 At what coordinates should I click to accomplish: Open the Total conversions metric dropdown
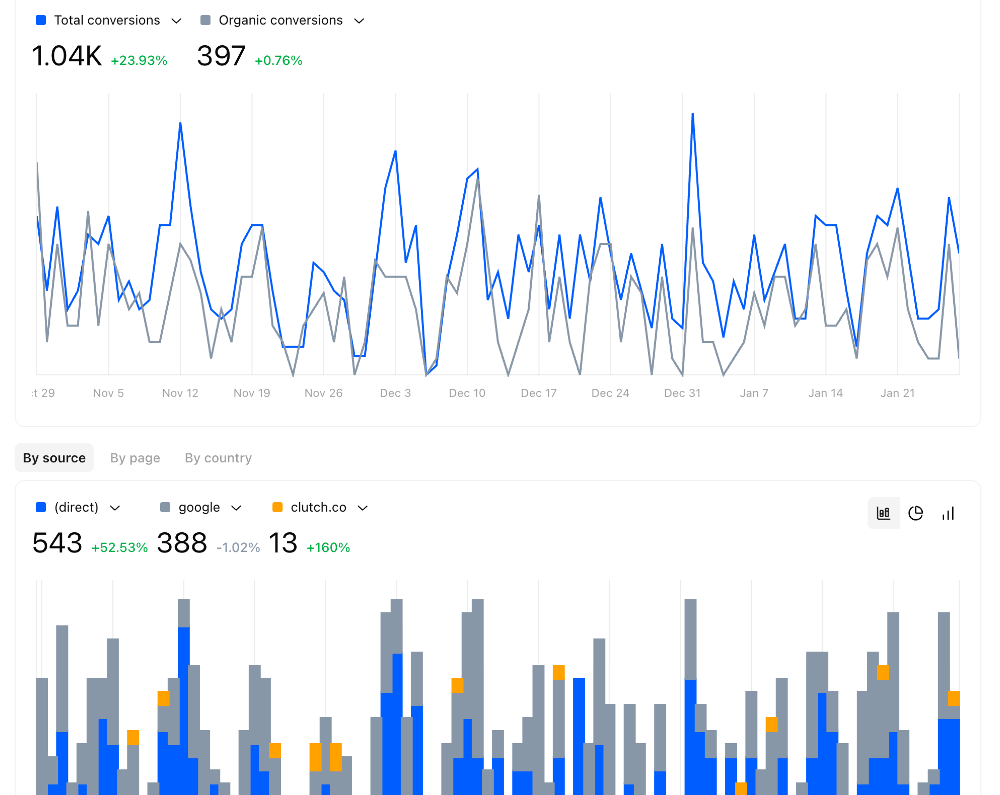(176, 21)
